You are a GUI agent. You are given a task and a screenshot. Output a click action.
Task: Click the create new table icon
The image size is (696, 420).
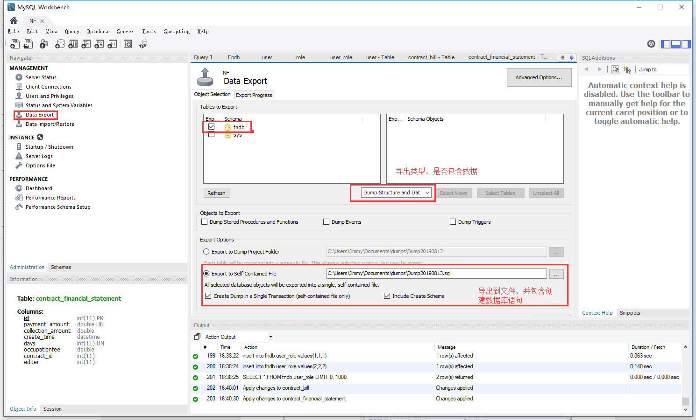pos(73,44)
